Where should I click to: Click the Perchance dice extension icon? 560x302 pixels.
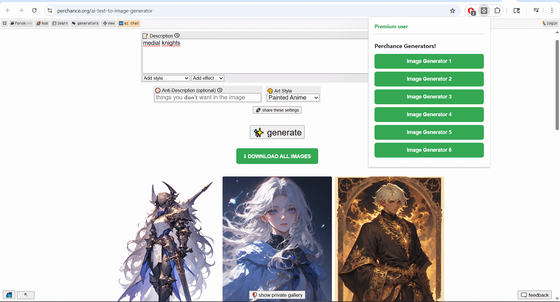(x=484, y=11)
